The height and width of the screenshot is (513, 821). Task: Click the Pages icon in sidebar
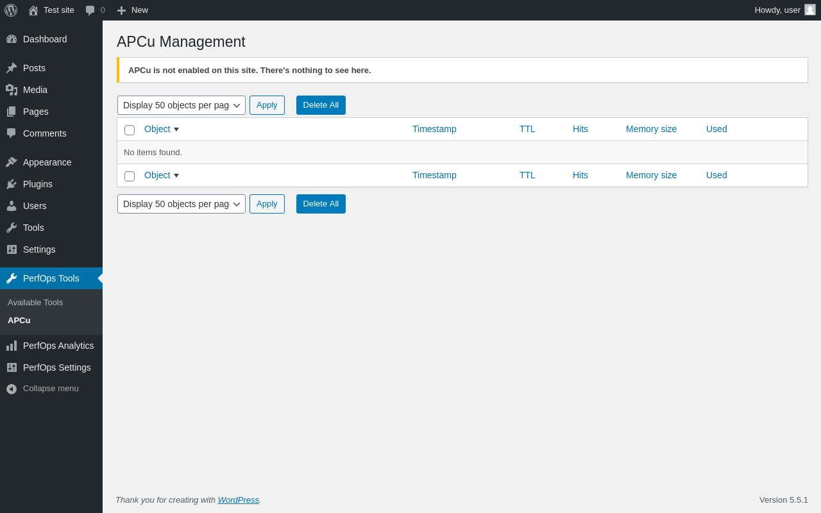12,112
